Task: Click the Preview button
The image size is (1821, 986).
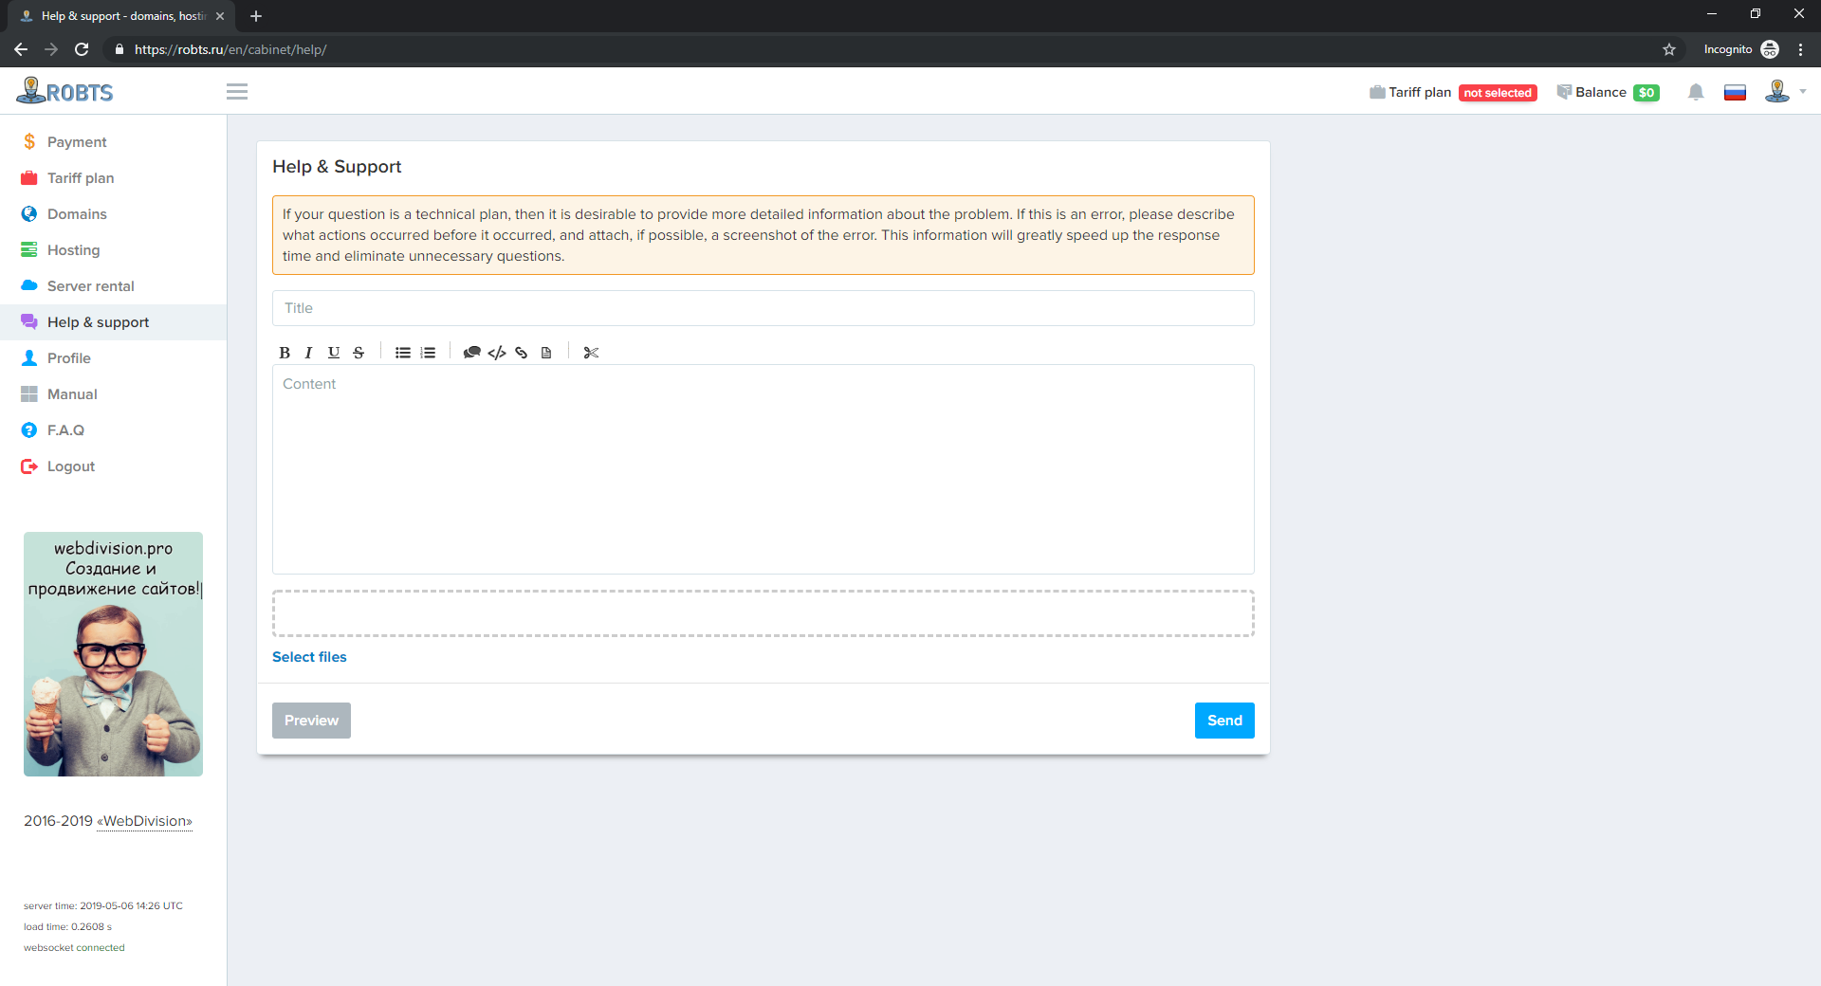Action: [311, 721]
